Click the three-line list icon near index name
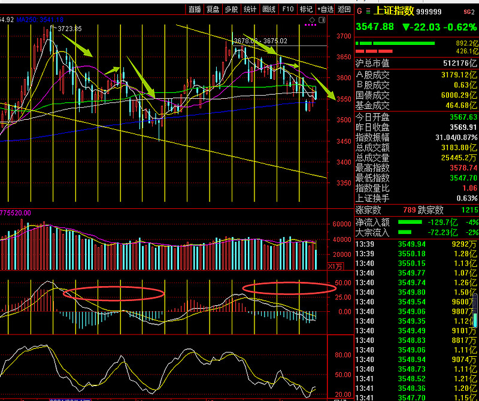The width and height of the screenshot is (479, 401). [x=367, y=11]
